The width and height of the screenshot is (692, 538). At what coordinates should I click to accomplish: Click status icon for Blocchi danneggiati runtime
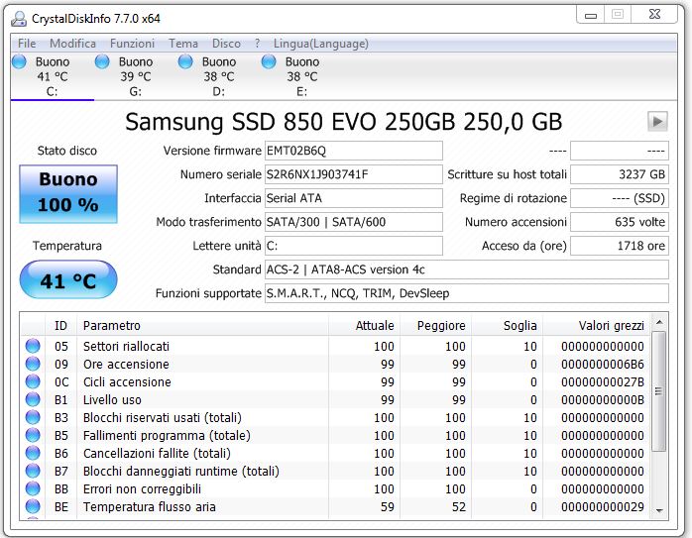[x=33, y=471]
